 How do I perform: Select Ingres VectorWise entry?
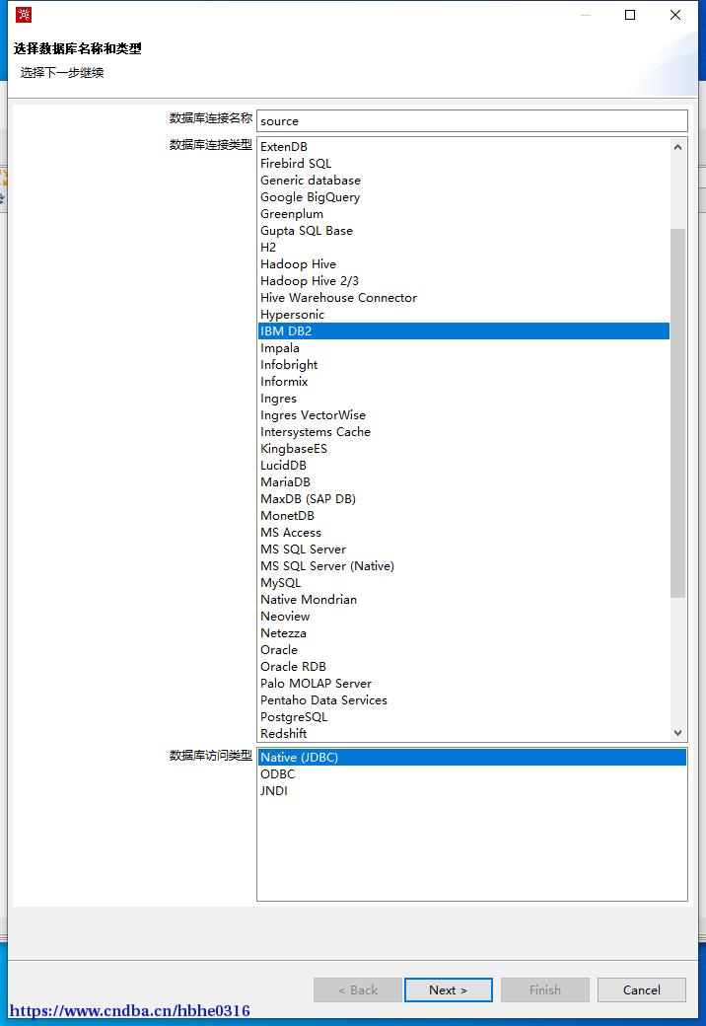(x=464, y=415)
